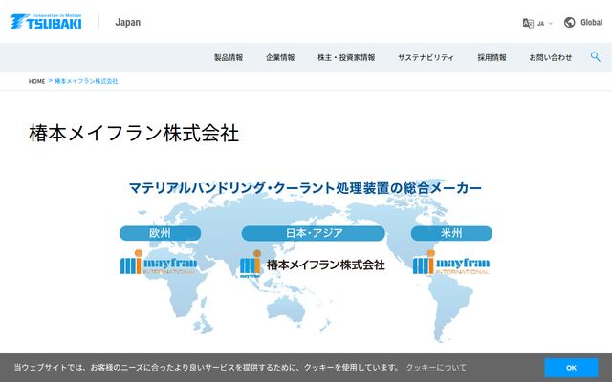
Task: Open the 採用情報 menu
Action: pyautogui.click(x=492, y=57)
